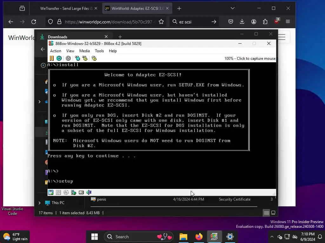
Task: Go back in File Explorer
Action: coord(43,49)
